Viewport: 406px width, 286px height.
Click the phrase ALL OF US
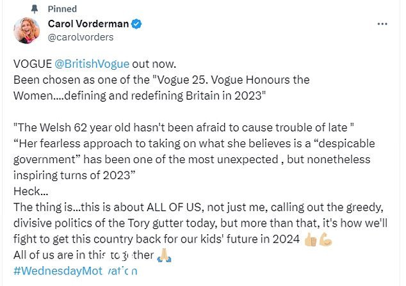coord(174,207)
